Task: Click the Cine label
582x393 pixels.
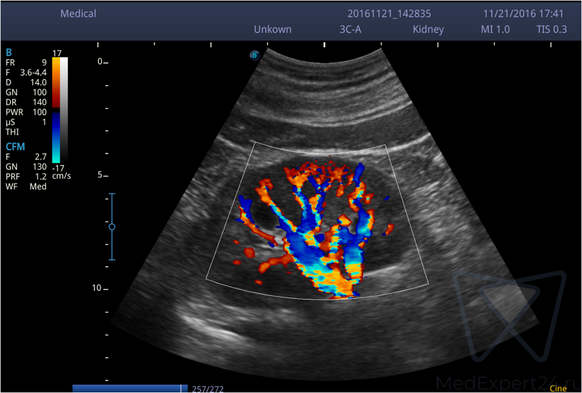Action: coord(558,388)
